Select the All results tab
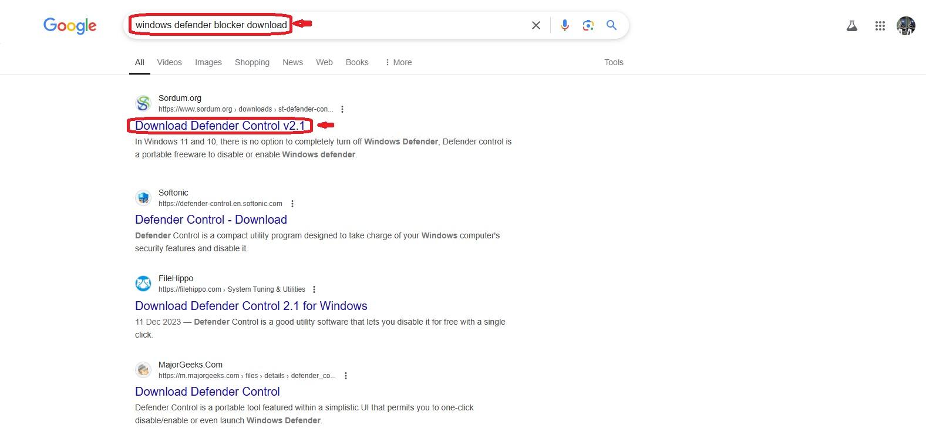This screenshot has height=445, width=926. coord(140,62)
